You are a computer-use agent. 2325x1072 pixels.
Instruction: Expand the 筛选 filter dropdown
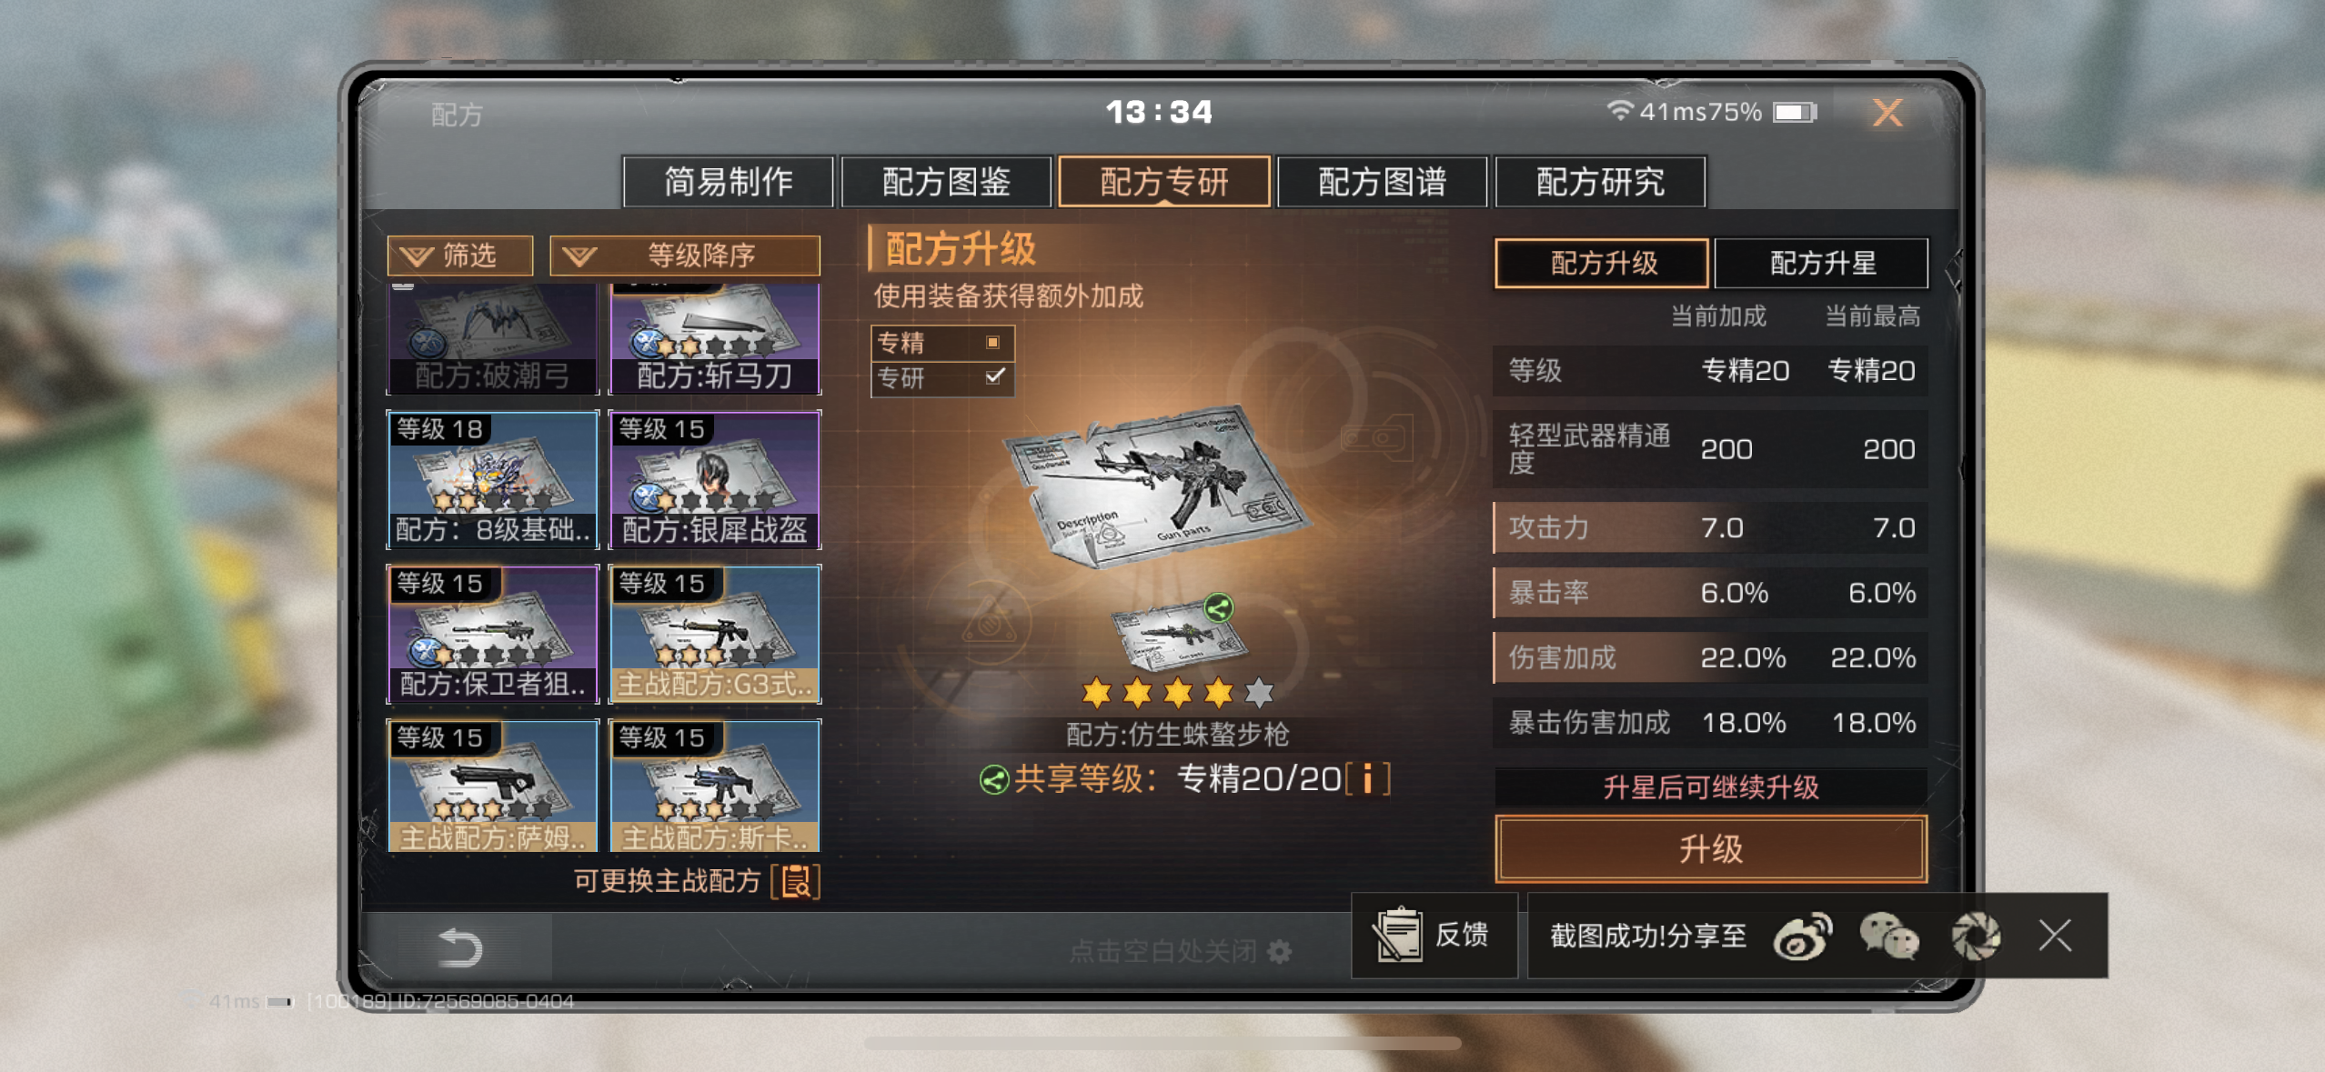click(x=459, y=255)
